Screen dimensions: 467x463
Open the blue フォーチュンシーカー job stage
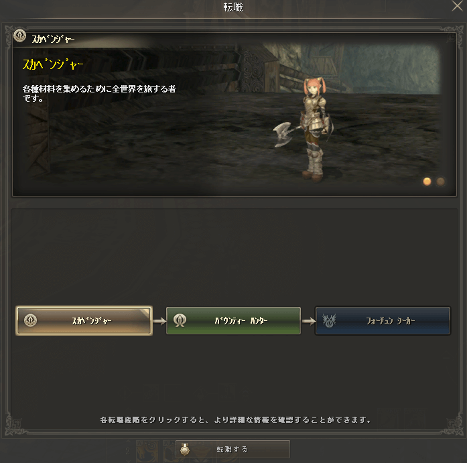[383, 321]
